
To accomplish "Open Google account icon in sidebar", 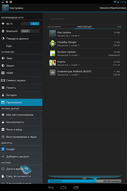I will (3, 149).
